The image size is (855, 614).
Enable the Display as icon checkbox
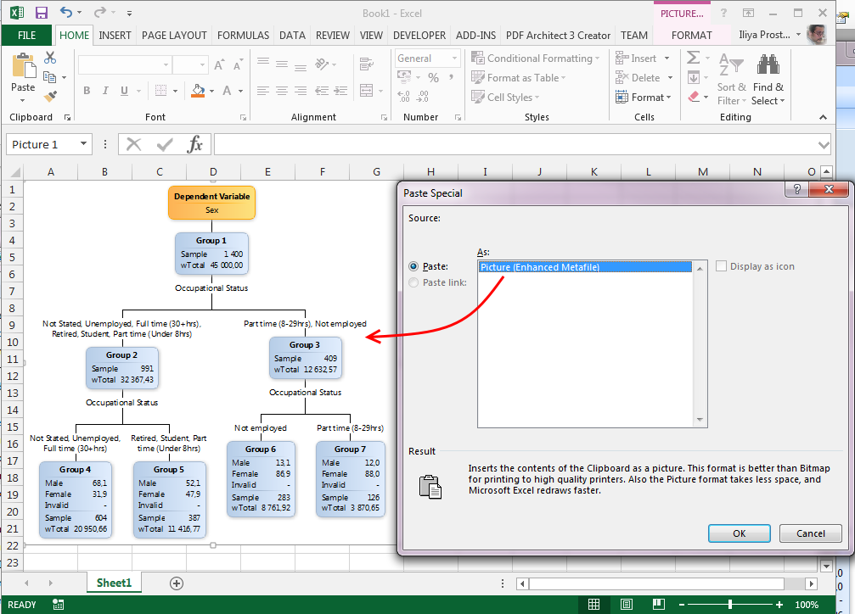[722, 266]
